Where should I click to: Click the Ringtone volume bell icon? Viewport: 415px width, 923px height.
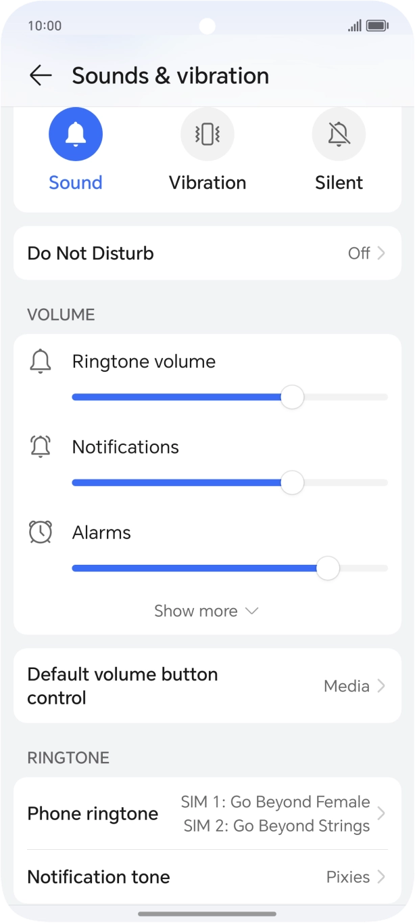[x=41, y=361]
